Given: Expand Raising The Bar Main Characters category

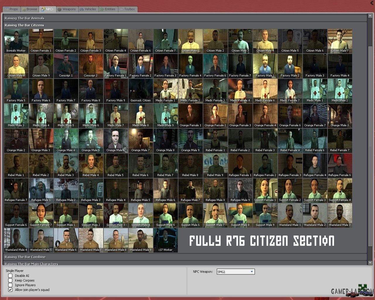Looking at the screenshot, I should point(185,264).
